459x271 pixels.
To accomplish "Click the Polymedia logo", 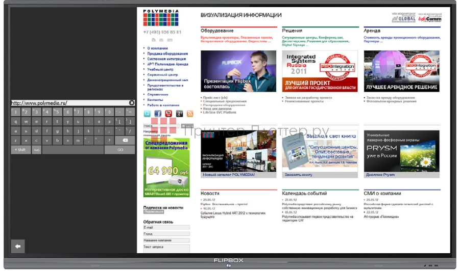I will point(161,18).
